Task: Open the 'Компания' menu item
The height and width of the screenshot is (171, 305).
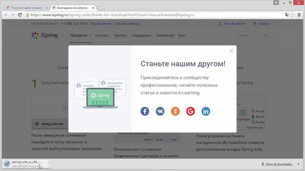Action: click(165, 36)
